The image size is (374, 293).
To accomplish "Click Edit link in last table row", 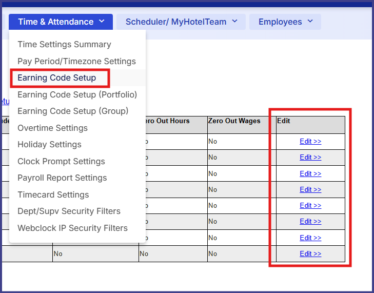I will coord(310,253).
